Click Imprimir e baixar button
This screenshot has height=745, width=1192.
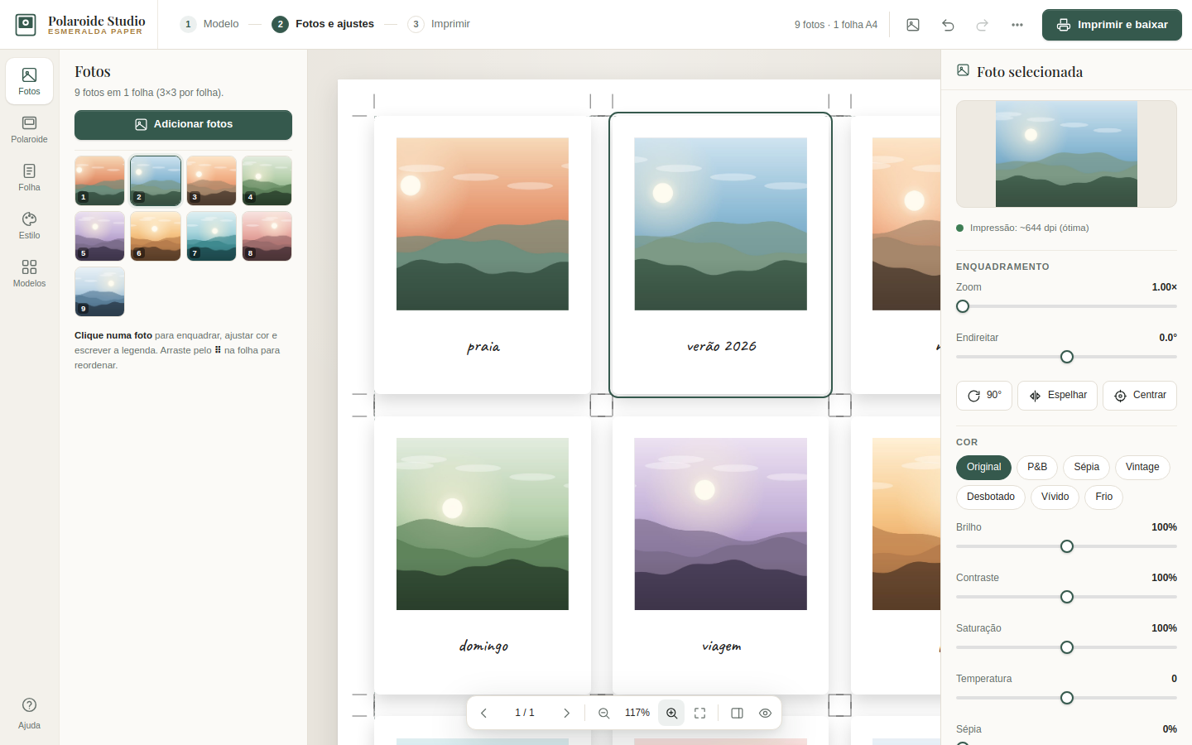tap(1112, 25)
